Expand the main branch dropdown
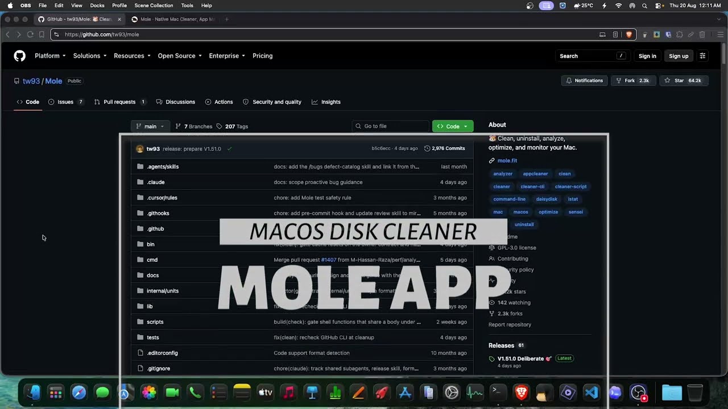The height and width of the screenshot is (409, 728). point(150,126)
